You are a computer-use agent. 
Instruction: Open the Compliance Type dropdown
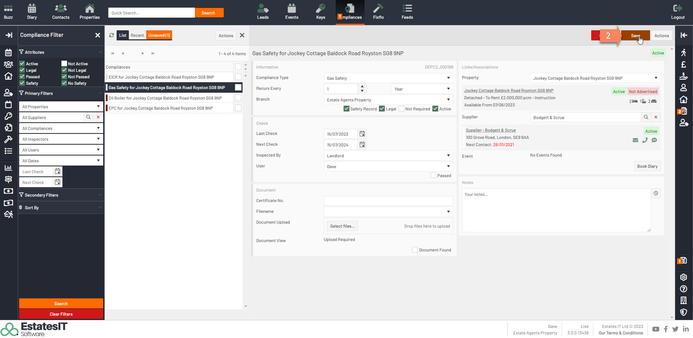click(x=388, y=78)
